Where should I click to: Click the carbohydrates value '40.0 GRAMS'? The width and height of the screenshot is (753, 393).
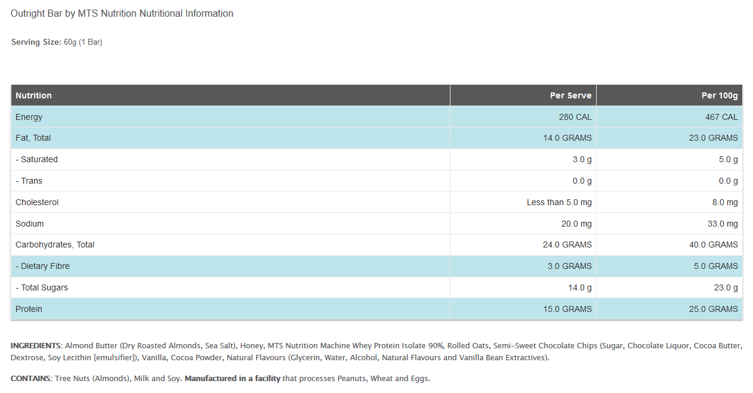pyautogui.click(x=714, y=245)
